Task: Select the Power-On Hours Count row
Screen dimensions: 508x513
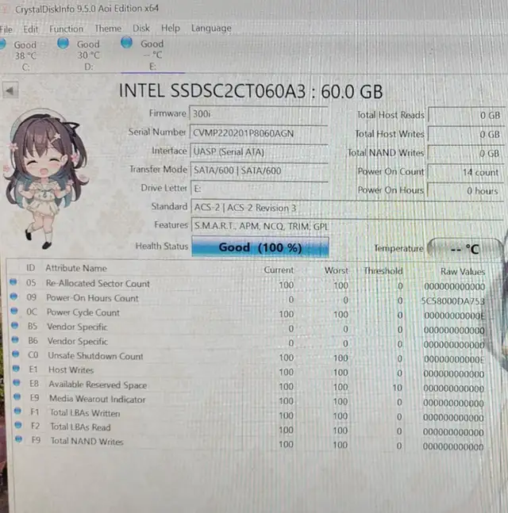Action: pyautogui.click(x=248, y=299)
